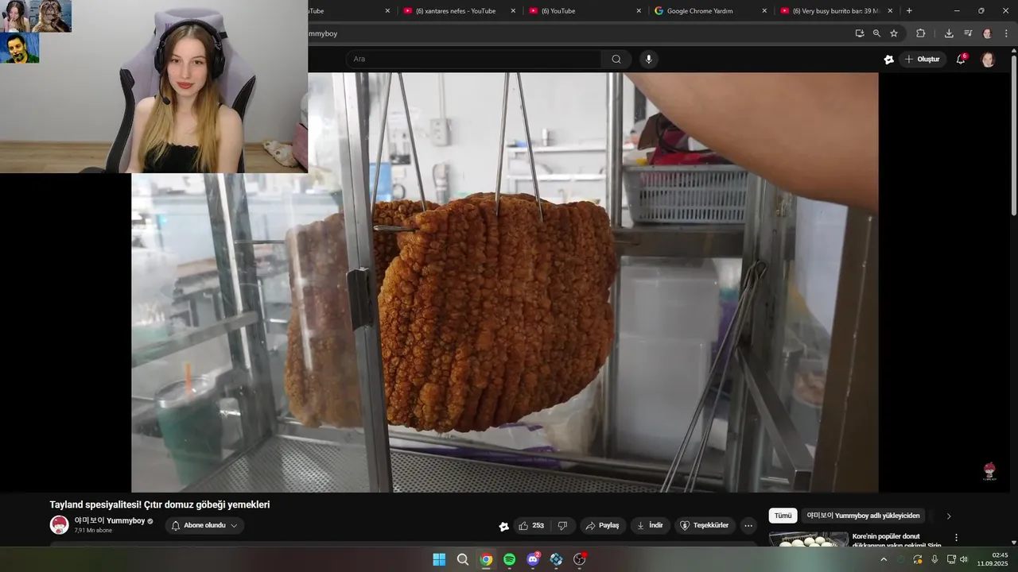Like the video with thumbs up 253

click(x=531, y=526)
